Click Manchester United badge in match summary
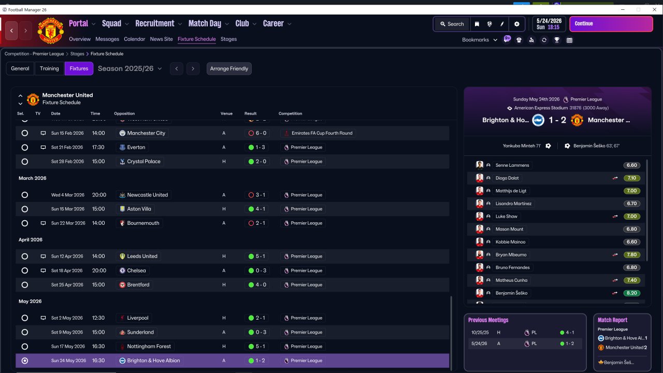The width and height of the screenshot is (663, 373). [x=577, y=120]
